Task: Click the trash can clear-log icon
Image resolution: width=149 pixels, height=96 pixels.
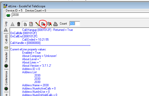Action: point(18,24)
